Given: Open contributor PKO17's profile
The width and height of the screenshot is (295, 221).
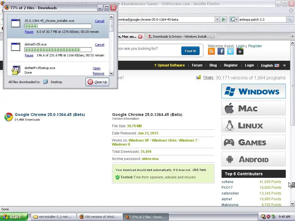Looking at the screenshot, I should click(227, 187).
